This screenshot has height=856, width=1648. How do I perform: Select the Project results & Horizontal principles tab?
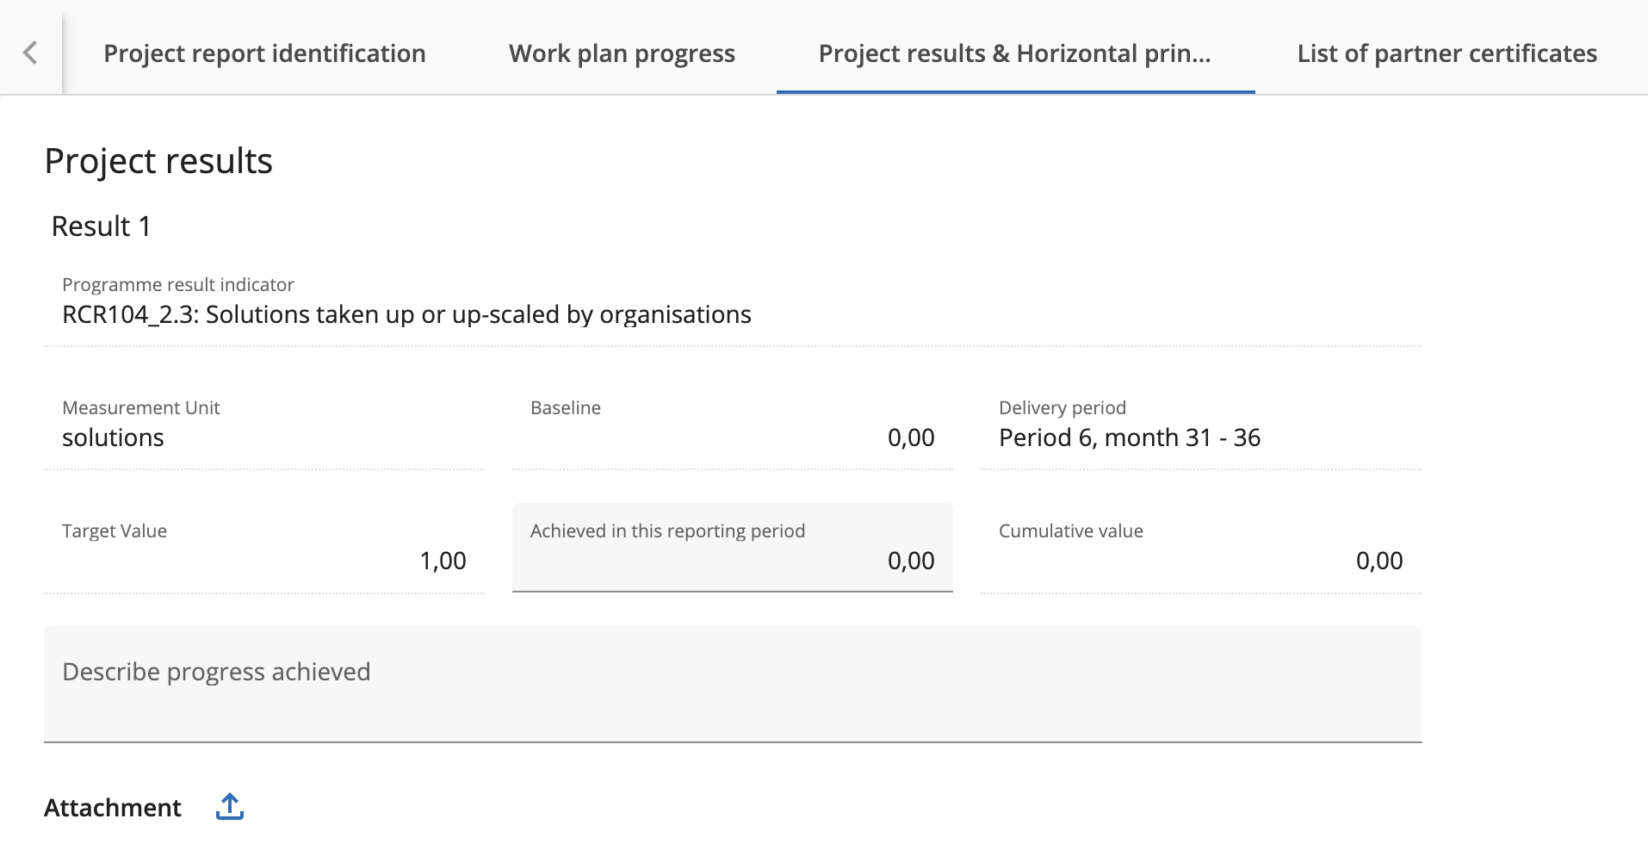pyautogui.click(x=1014, y=53)
